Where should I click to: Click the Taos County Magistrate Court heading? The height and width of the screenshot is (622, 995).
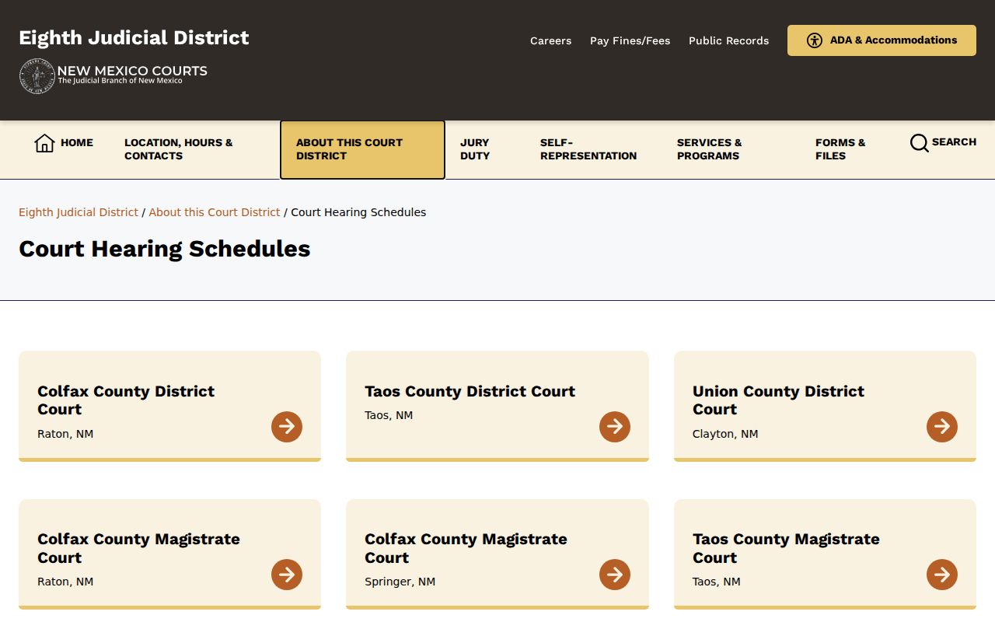pos(786,548)
